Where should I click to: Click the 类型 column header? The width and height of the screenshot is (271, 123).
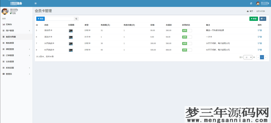coord(87,25)
